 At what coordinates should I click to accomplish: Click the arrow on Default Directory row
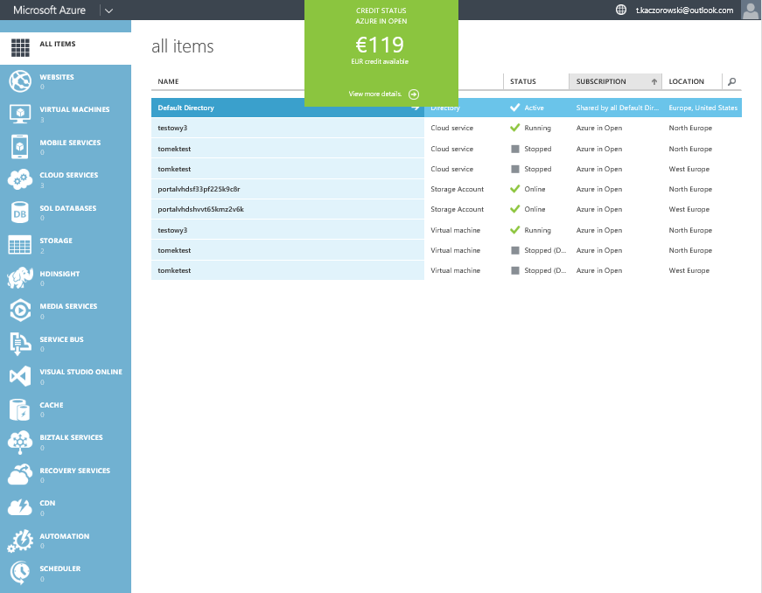(415, 108)
